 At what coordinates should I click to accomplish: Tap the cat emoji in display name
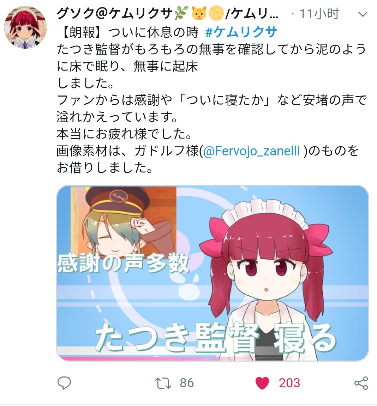(199, 13)
